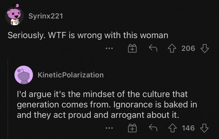The image size is (219, 139).
Task: Give an award to Syrinx221's comment
Action: pos(132,48)
